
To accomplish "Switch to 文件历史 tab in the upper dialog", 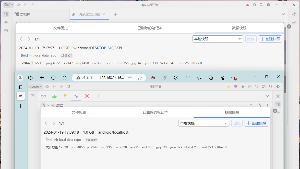I will 61,28.
